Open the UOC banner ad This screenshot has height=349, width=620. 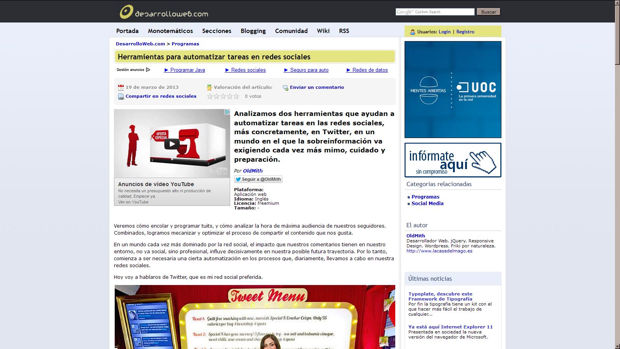tap(453, 90)
